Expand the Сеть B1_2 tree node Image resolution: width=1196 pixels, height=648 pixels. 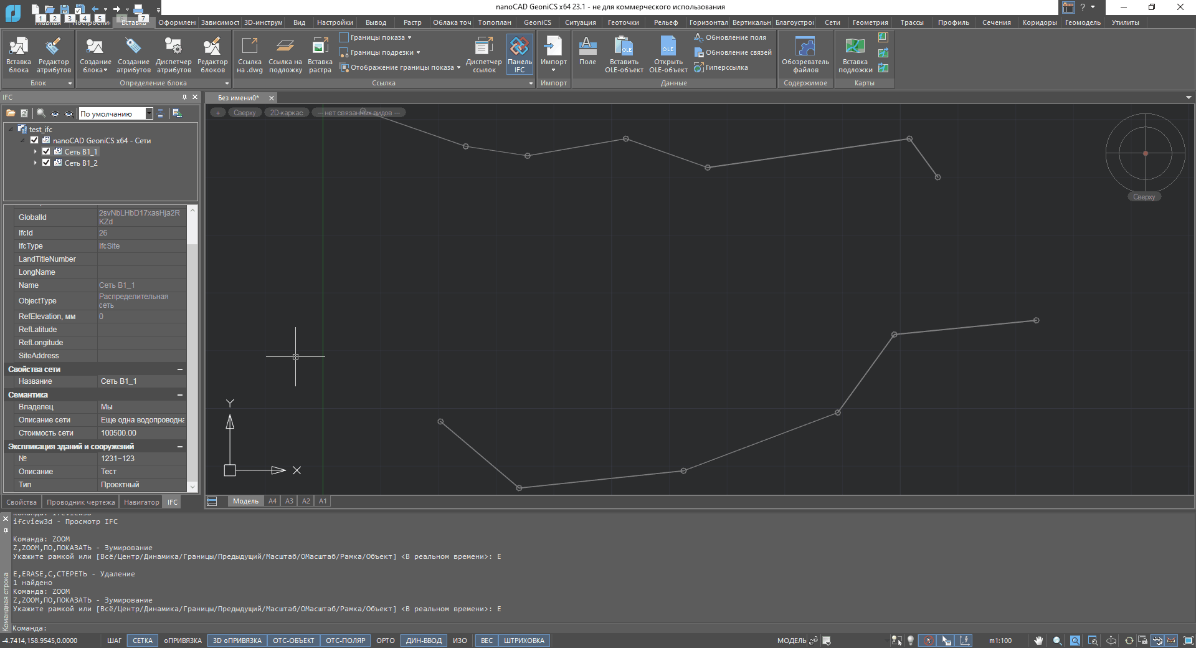point(36,163)
